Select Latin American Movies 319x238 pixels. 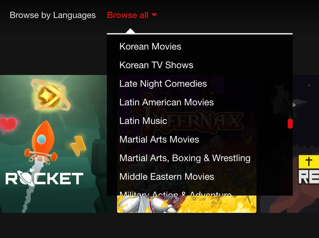(x=166, y=102)
